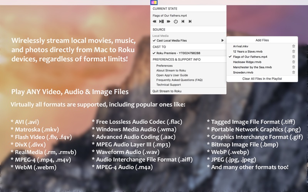
Task: Click the current file name Flags of Our Fathers.mp4
Action: pos(169,15)
